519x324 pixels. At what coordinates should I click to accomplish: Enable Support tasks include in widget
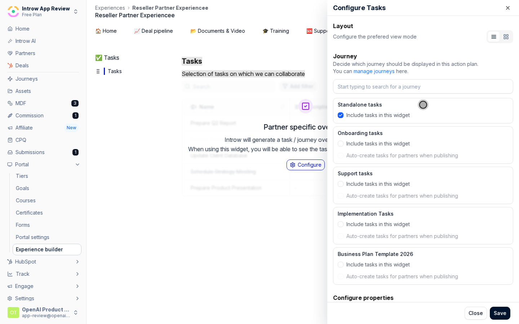pyautogui.click(x=341, y=184)
